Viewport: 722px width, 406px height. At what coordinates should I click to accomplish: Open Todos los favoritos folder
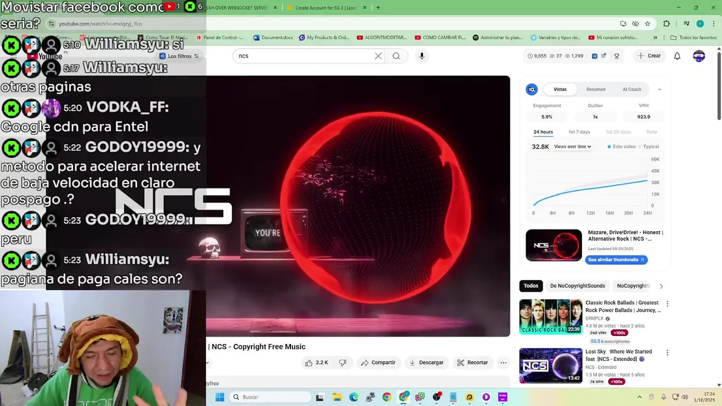pyautogui.click(x=693, y=38)
